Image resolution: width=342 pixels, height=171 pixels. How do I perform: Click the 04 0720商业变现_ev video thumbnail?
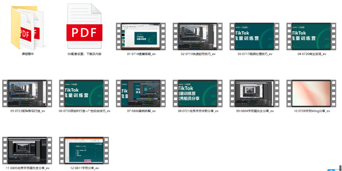(x=312, y=36)
